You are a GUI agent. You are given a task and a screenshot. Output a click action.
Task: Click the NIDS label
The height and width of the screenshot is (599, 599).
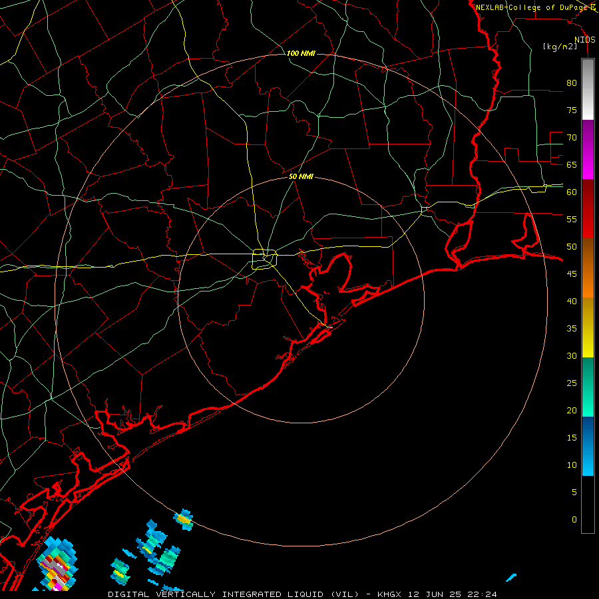point(584,40)
